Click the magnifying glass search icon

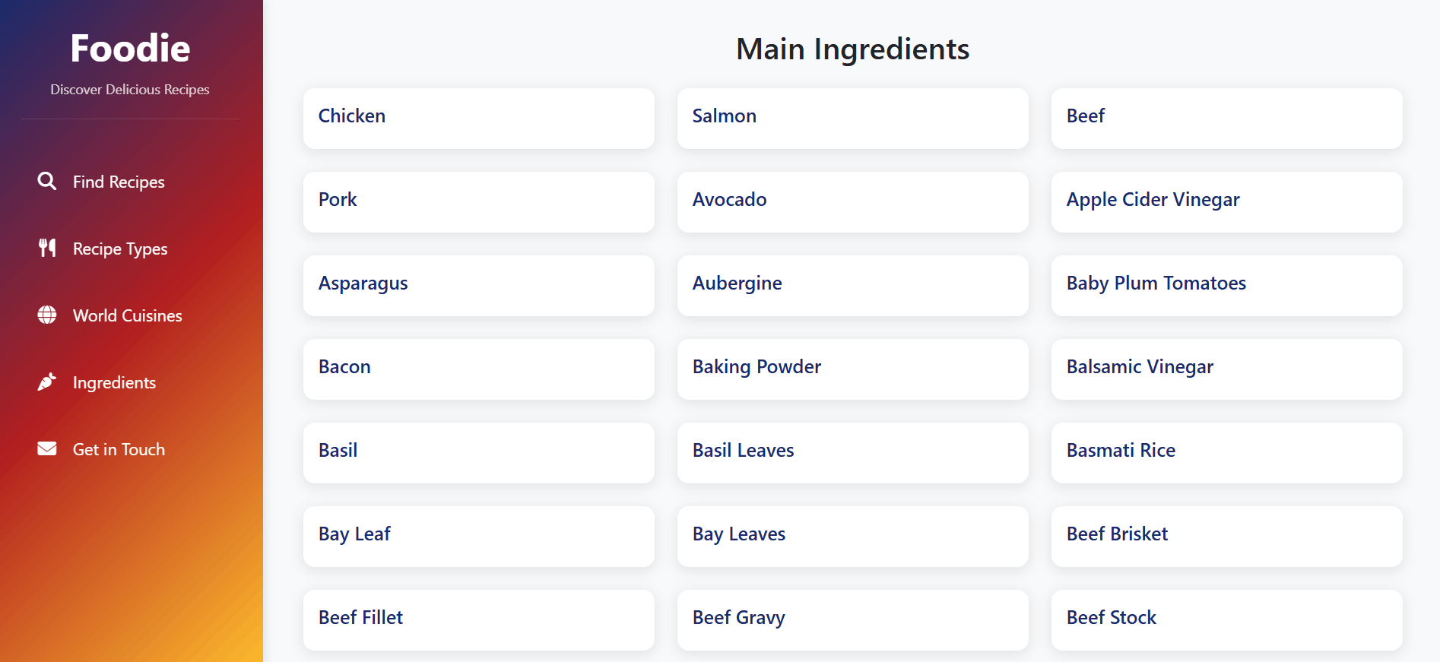(x=47, y=181)
